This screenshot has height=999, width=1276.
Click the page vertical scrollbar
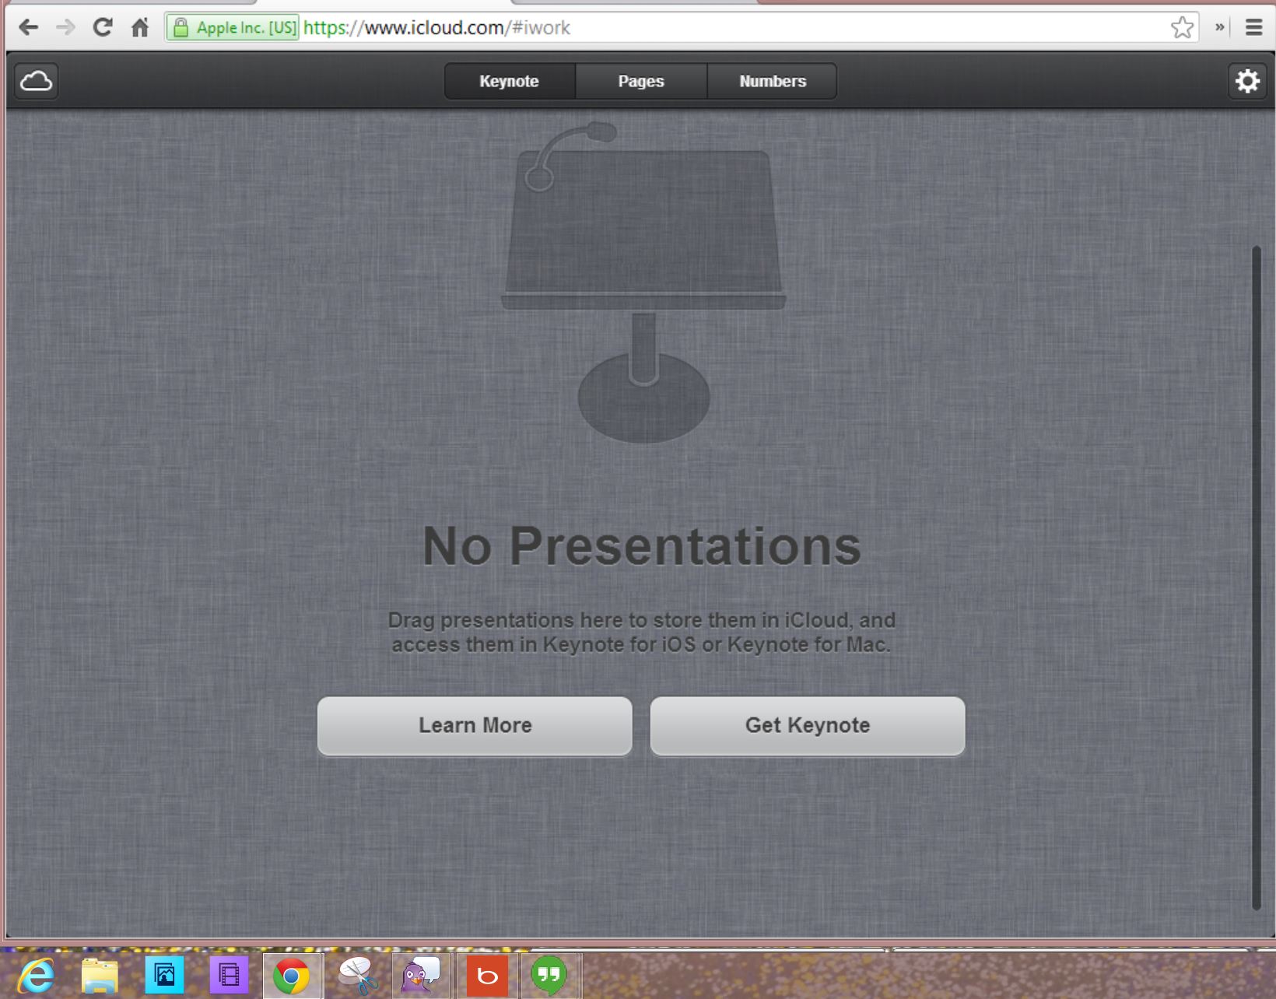click(1256, 577)
